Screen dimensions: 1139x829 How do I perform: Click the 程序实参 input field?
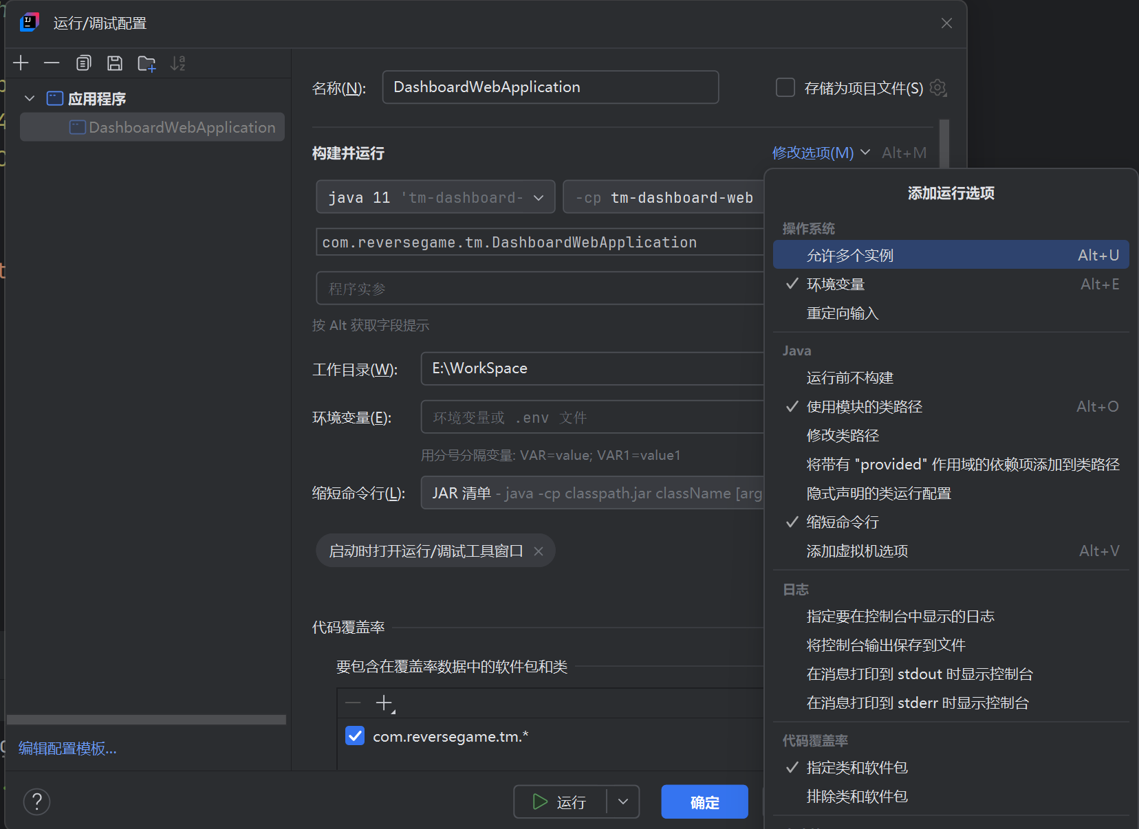(540, 288)
